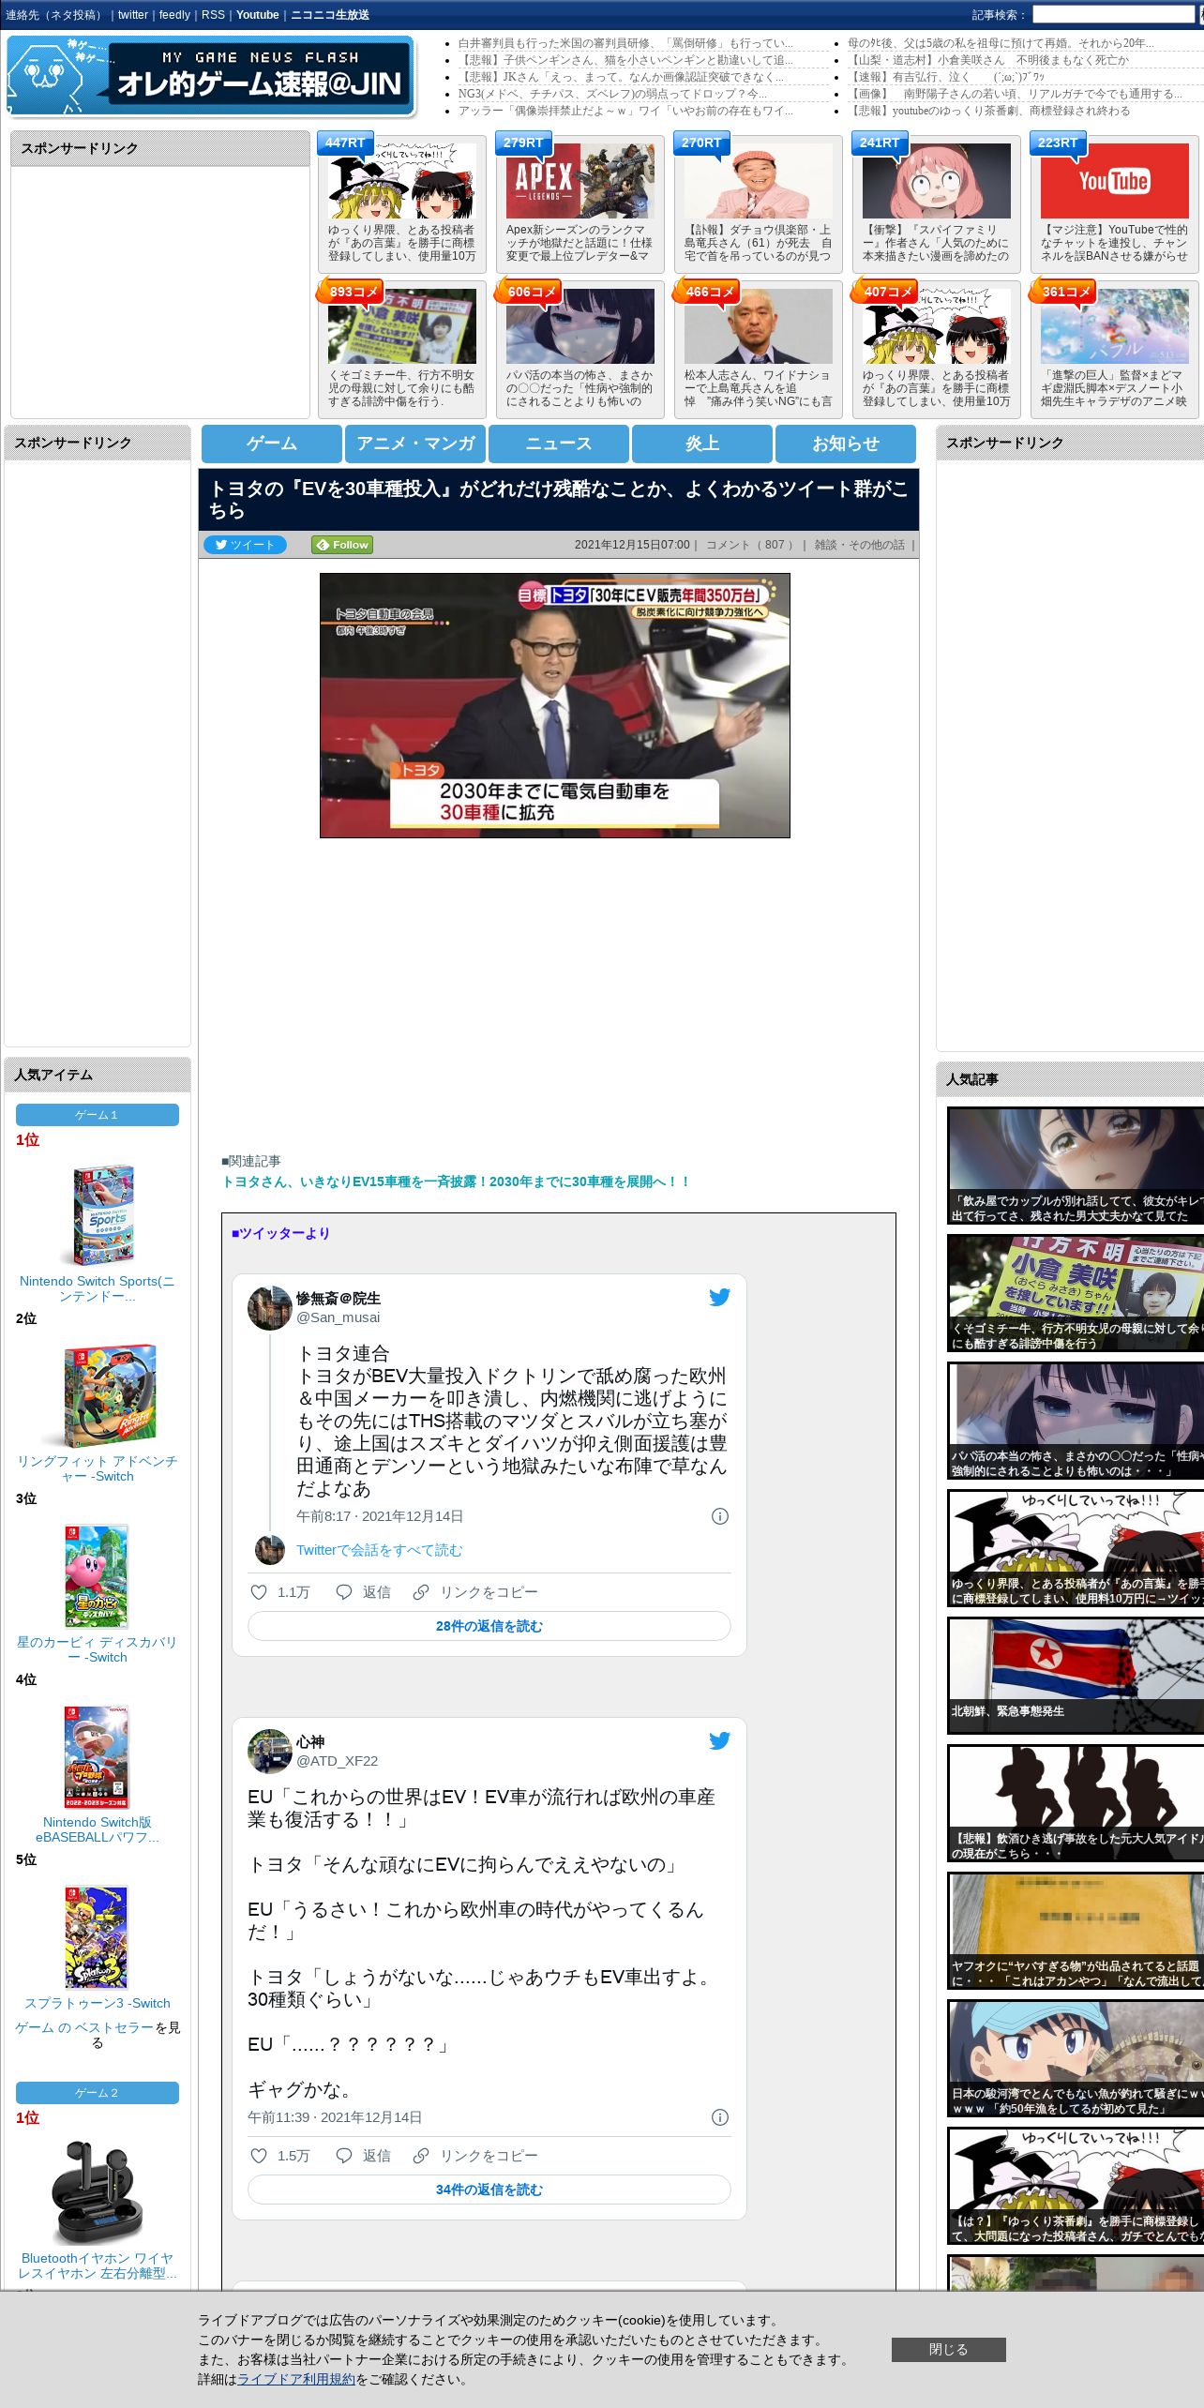This screenshot has height=2408, width=1204.
Task: Open the 241RT スパイファミリー article thumbnail
Action: tap(937, 181)
